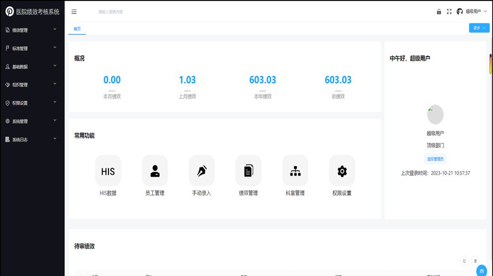The height and width of the screenshot is (276, 493).
Task: Click the lock screen icon
Action: pos(439,12)
